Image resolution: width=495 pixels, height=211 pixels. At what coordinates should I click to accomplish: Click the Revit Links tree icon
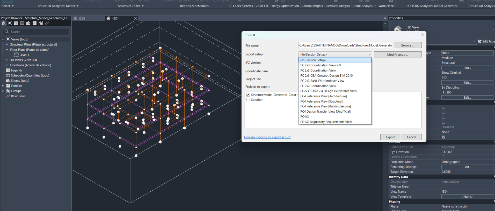pos(8,96)
